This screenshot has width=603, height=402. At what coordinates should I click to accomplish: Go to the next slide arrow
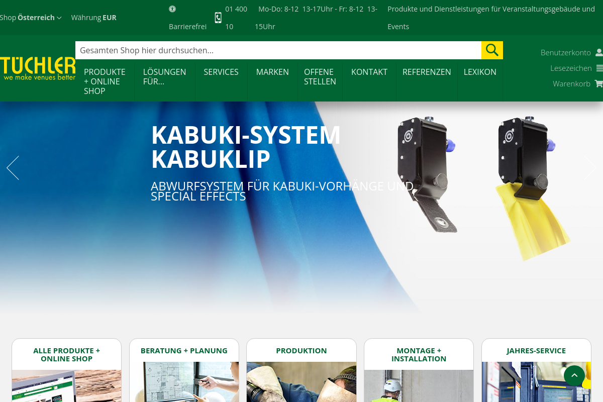click(x=590, y=168)
